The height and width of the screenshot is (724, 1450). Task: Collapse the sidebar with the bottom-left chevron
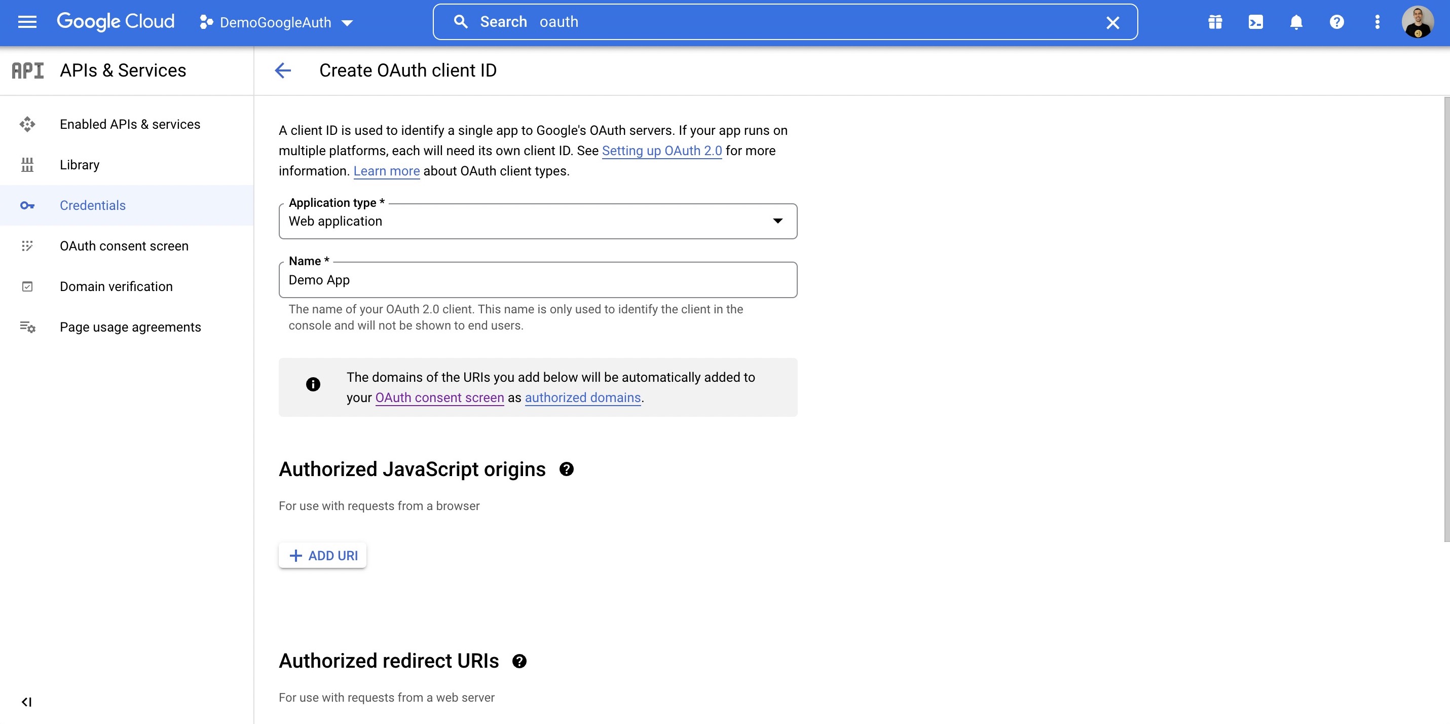tap(26, 702)
